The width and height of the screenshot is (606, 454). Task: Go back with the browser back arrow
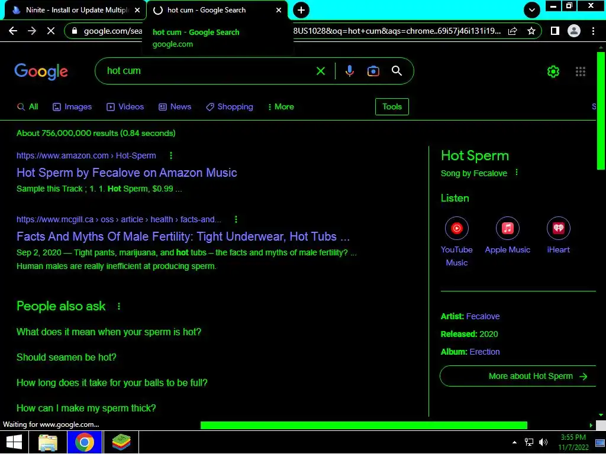[x=13, y=31]
